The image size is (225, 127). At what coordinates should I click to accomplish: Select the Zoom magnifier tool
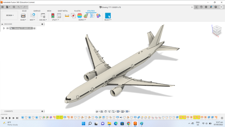pyautogui.click(x=109, y=111)
